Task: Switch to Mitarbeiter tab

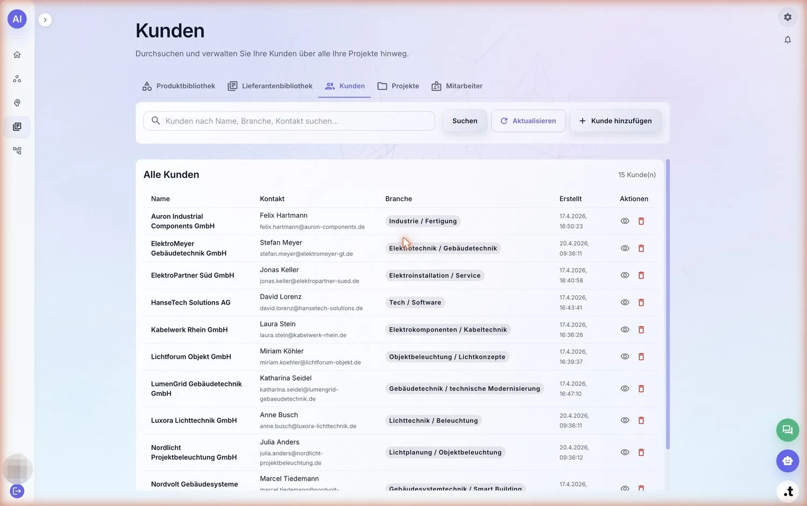Action: 457,86
